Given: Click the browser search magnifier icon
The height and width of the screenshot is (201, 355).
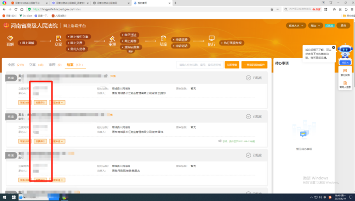Looking at the screenshot, I should coord(286,9).
